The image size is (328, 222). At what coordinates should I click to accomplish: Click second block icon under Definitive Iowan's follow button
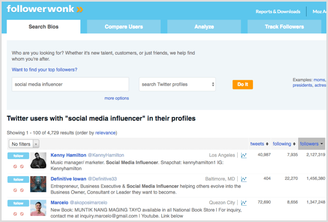click(22, 190)
